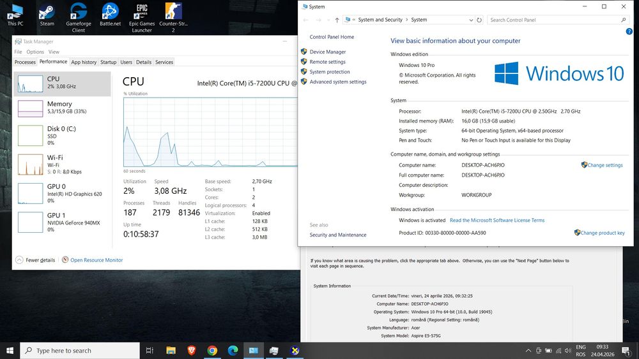Image resolution: width=639 pixels, height=359 pixels.
Task: Show hidden system tray icons
Action: coord(528,351)
